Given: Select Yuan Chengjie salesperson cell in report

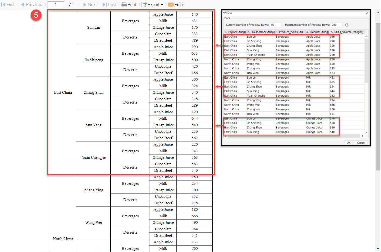Looking at the screenshot, I should 94,157.
